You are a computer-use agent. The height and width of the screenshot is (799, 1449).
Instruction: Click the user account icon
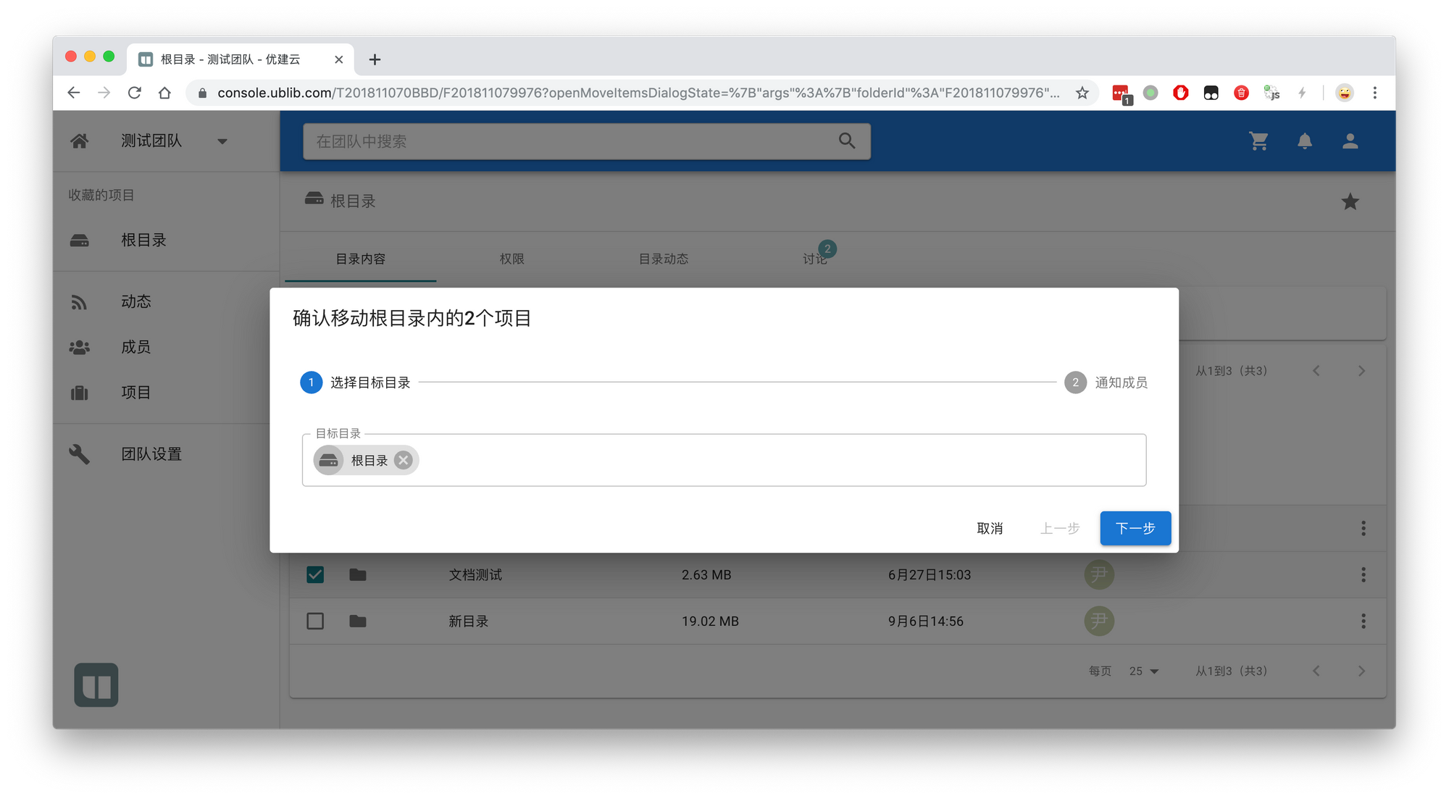pyautogui.click(x=1350, y=141)
